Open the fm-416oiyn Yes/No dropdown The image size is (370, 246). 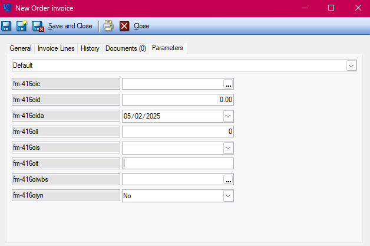tap(228, 195)
